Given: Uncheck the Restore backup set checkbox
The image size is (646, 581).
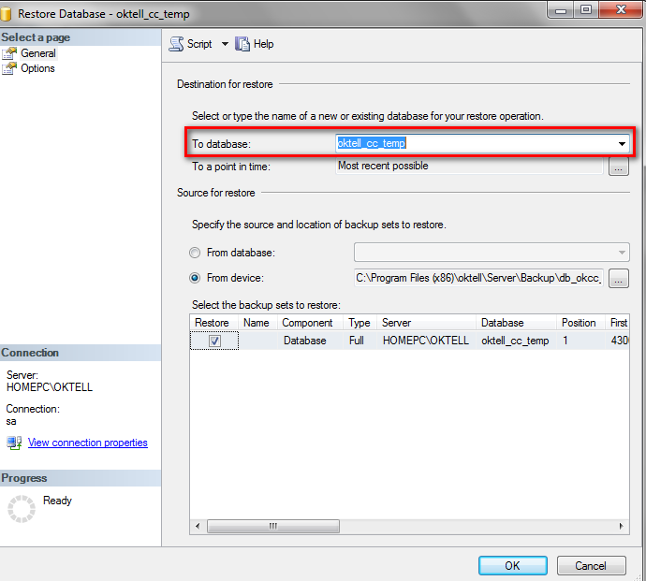Looking at the screenshot, I should tap(214, 341).
